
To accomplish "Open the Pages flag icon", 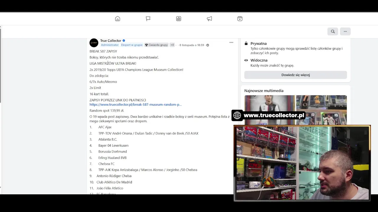I will pyautogui.click(x=148, y=19).
